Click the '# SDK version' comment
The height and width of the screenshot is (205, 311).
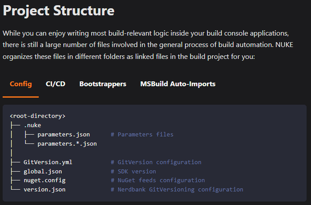(133, 172)
